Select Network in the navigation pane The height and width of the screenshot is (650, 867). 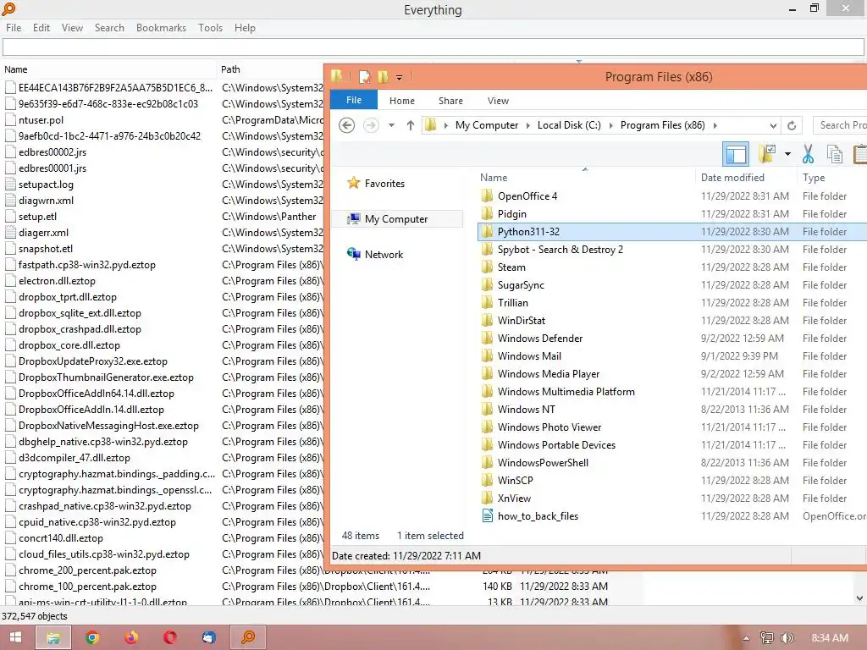tap(384, 254)
